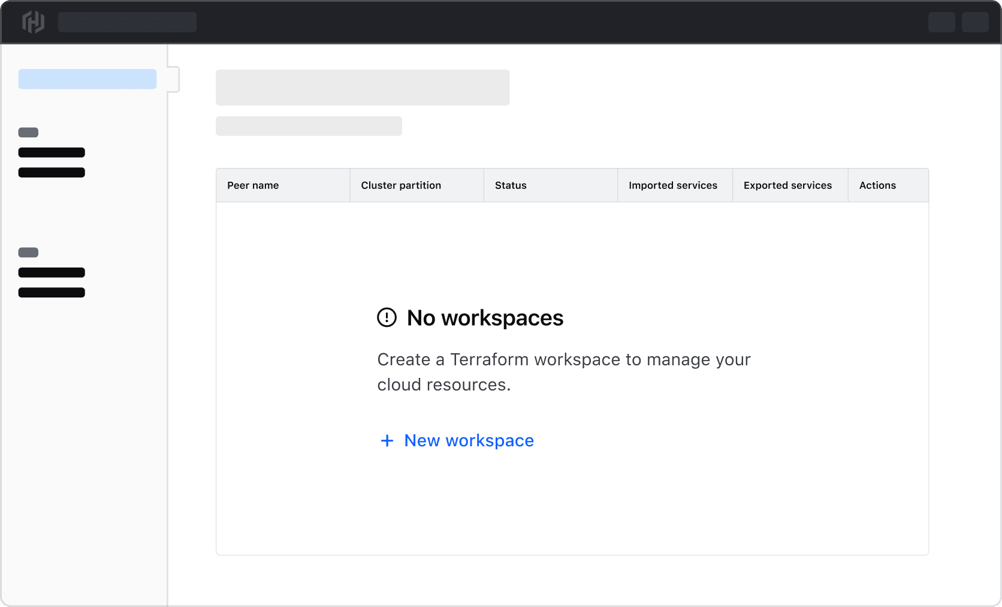Click the alert circle icon beside No workspaces

tap(387, 317)
